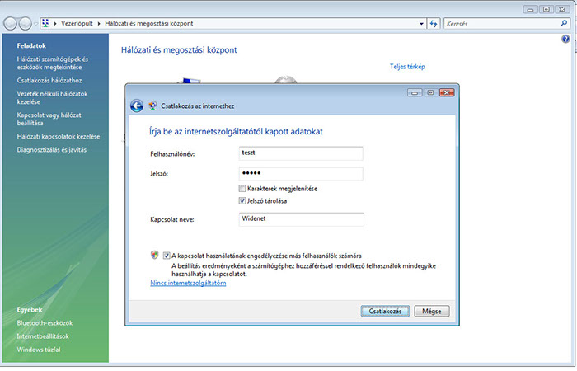577x371 pixels.
Task: Close the Csatlakozás az internethez dialog
Action: (447, 92)
